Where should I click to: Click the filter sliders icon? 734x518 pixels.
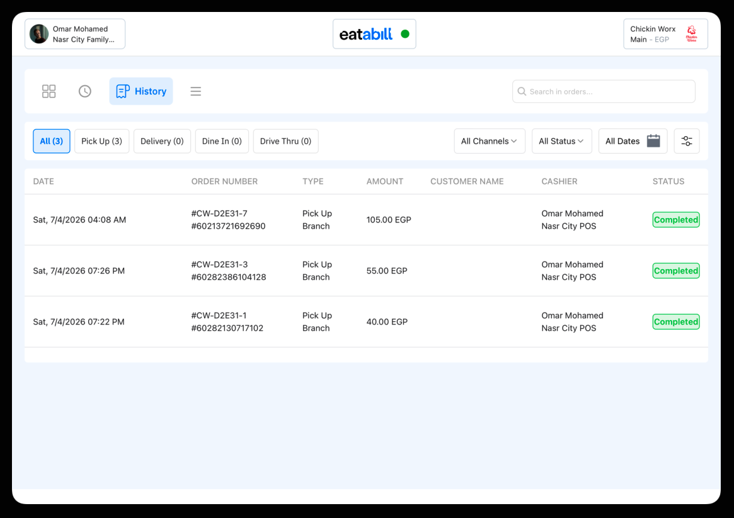pyautogui.click(x=687, y=141)
